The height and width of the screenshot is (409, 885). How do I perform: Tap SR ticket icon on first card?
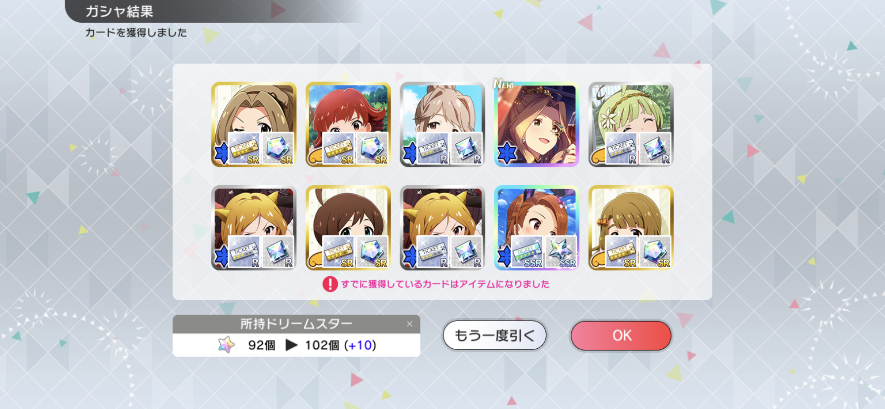[244, 148]
